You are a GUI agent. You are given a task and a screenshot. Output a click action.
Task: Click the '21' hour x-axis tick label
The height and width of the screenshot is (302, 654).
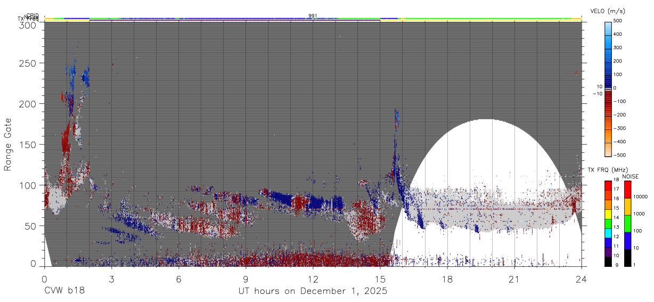pos(514,279)
